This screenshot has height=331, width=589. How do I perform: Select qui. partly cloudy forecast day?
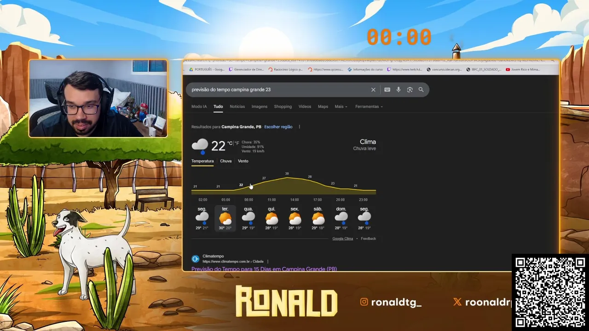(x=271, y=218)
